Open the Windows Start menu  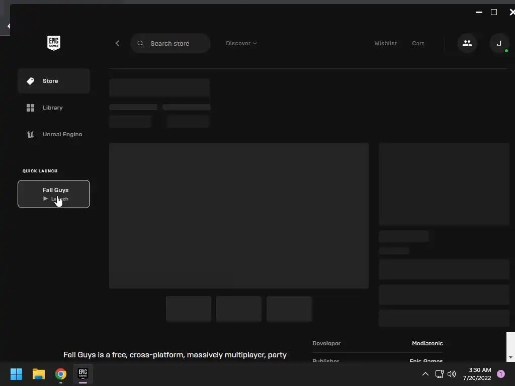17,374
